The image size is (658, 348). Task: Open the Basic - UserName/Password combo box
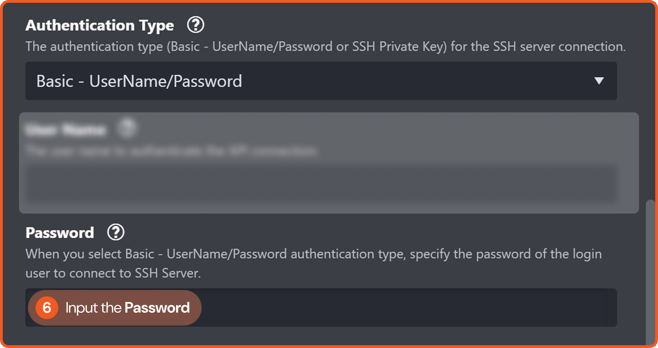(x=311, y=81)
